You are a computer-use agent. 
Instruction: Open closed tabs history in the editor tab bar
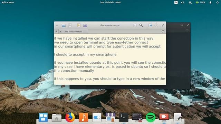(x=163, y=31)
